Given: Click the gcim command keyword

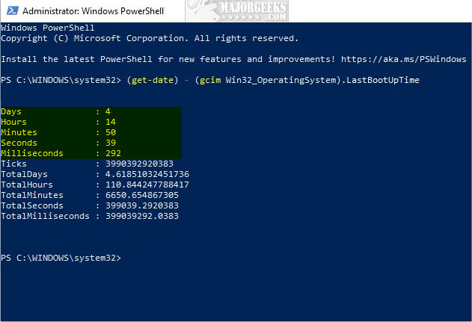Looking at the screenshot, I should click(210, 80).
